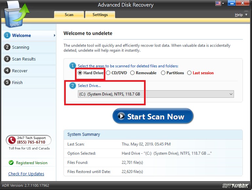Open the Check For Updates link

(x=26, y=174)
